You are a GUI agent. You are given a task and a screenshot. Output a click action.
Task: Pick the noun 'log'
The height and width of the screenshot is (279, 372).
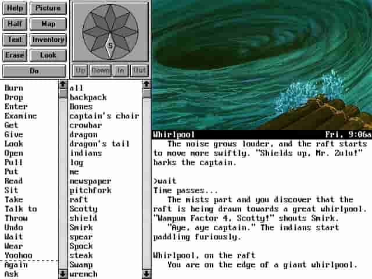[76, 163]
